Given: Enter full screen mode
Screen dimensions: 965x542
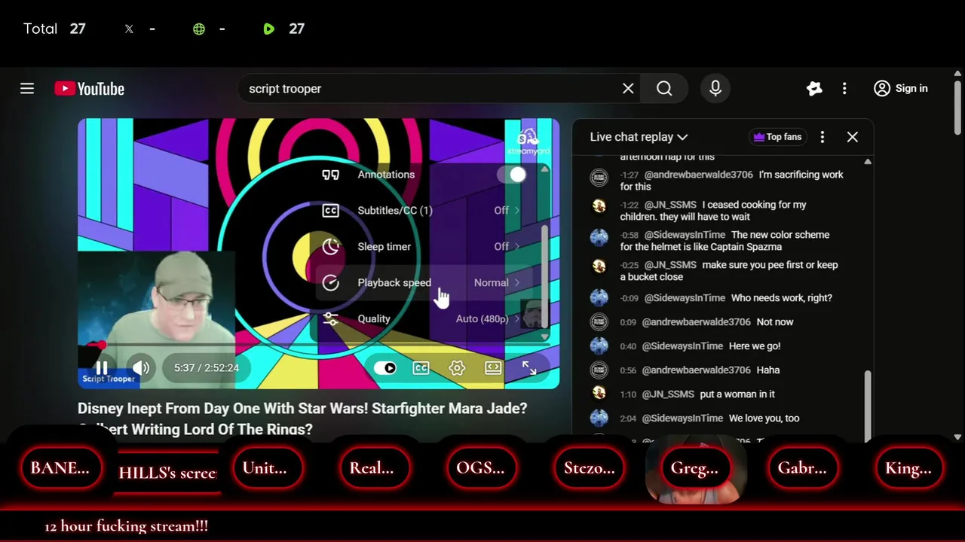Looking at the screenshot, I should tap(529, 368).
